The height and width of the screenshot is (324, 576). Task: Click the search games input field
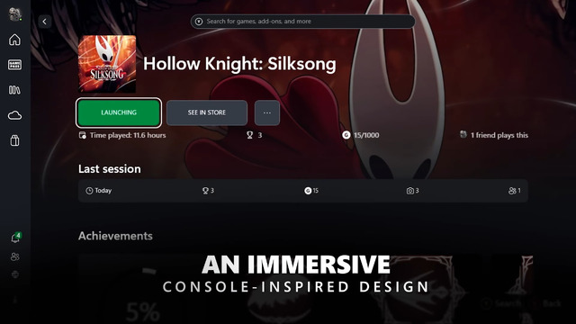click(302, 22)
